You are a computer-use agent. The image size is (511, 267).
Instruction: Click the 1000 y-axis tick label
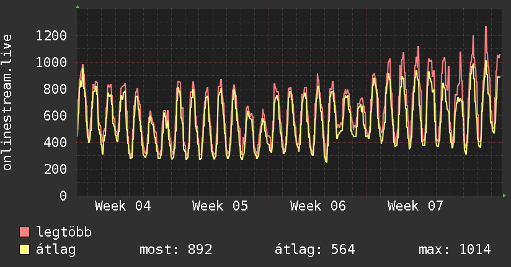[x=51, y=62]
